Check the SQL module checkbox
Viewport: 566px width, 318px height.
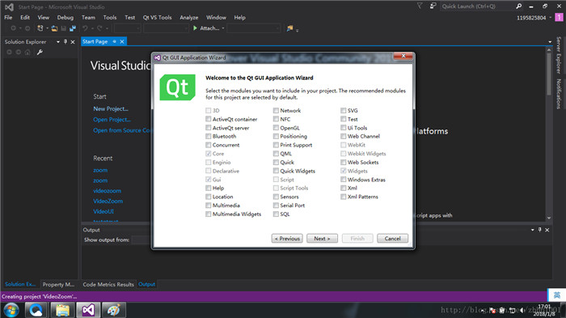(276, 214)
